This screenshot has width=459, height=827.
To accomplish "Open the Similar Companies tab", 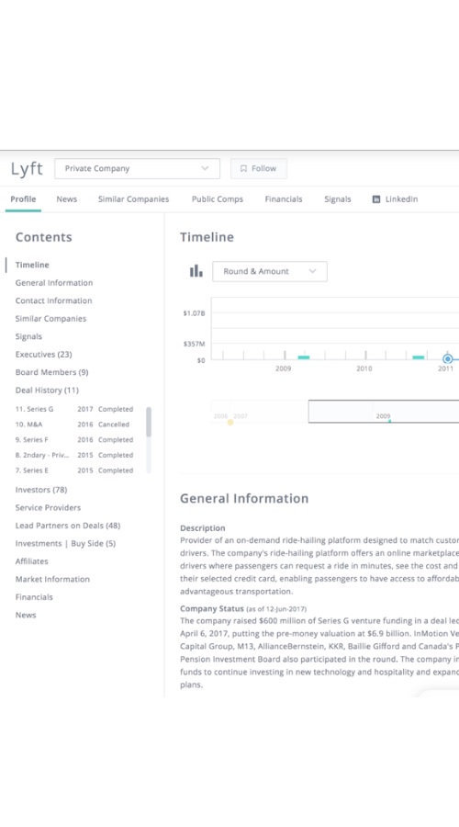I will pyautogui.click(x=133, y=199).
